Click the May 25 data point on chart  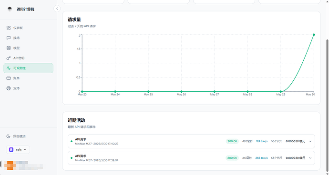[x=148, y=91]
